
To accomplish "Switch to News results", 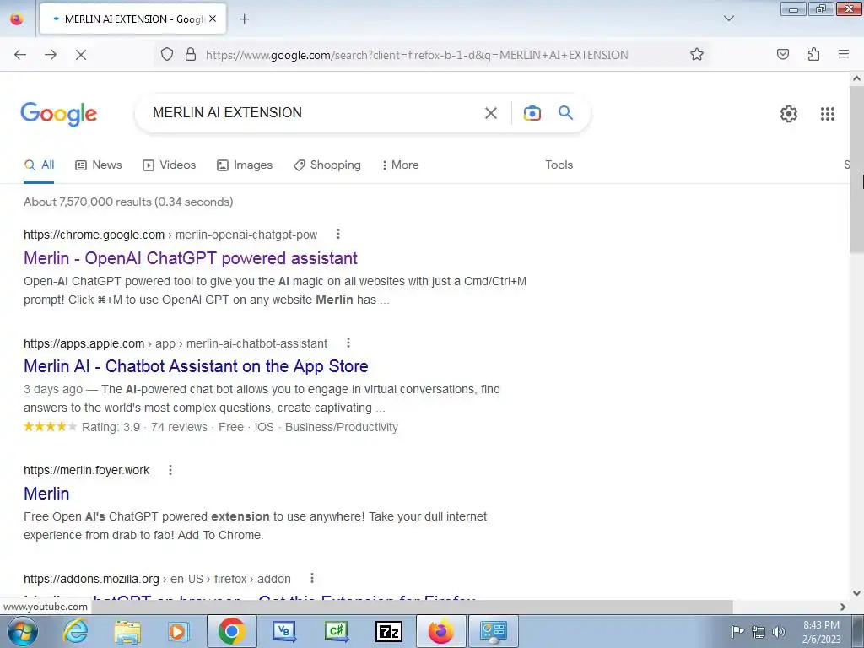I will click(x=99, y=165).
